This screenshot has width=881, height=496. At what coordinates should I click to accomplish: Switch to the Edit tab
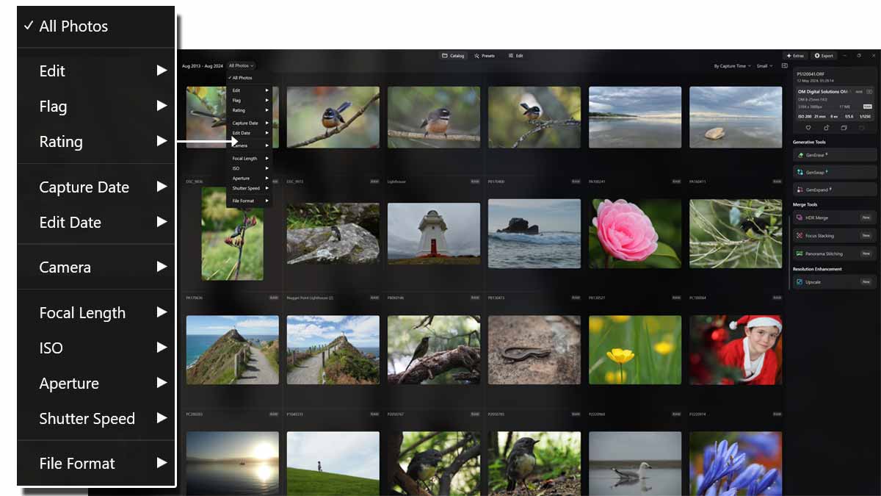tap(516, 55)
